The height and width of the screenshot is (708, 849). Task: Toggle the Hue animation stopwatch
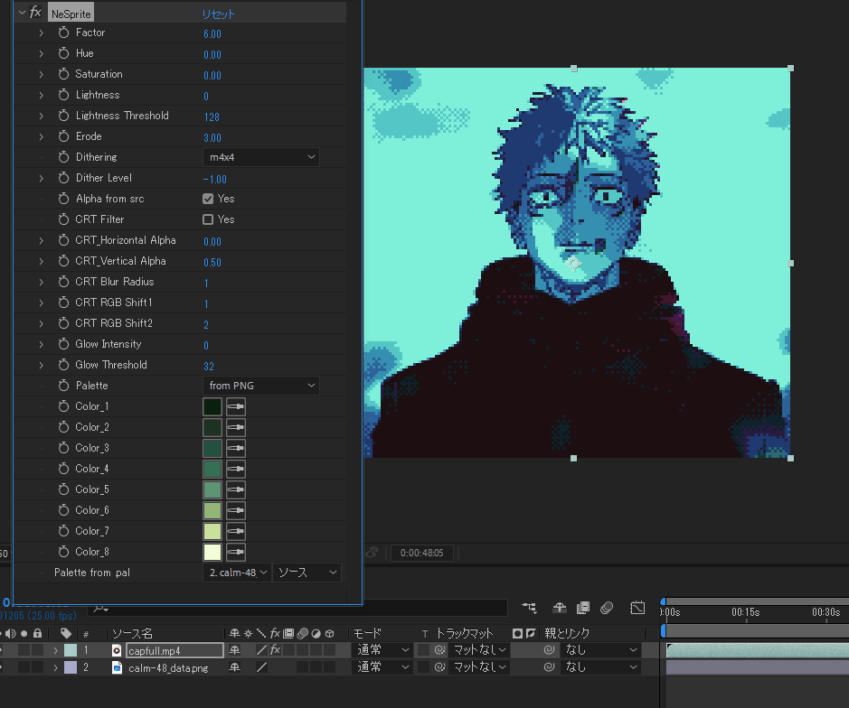click(64, 53)
